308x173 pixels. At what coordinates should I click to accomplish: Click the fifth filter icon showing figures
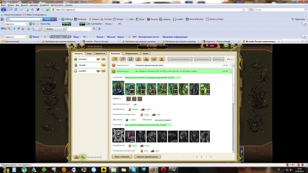(146, 59)
